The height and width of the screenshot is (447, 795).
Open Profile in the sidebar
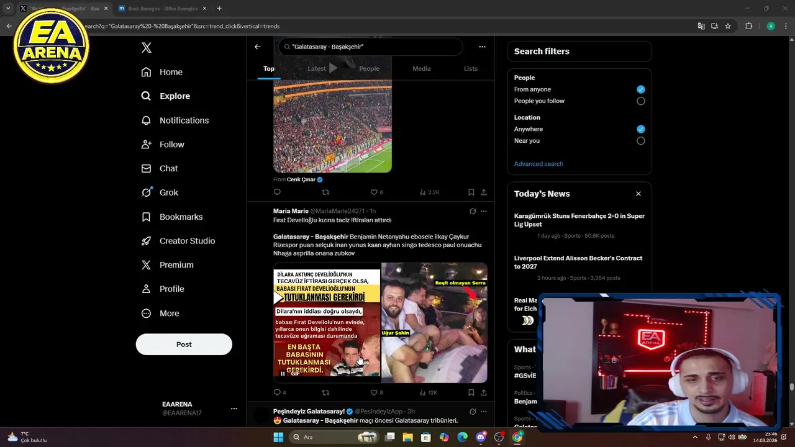(163, 289)
